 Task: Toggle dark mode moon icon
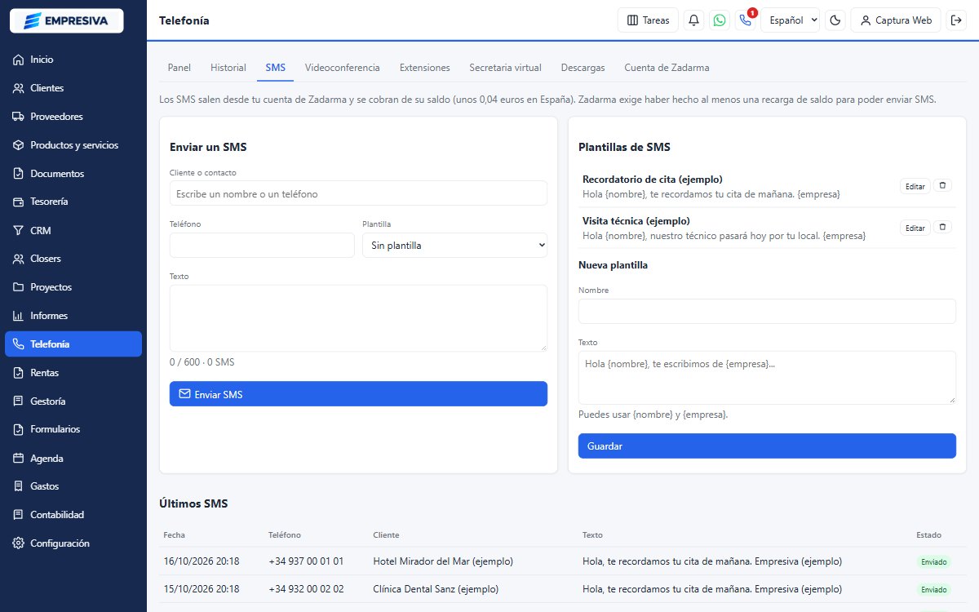click(835, 20)
